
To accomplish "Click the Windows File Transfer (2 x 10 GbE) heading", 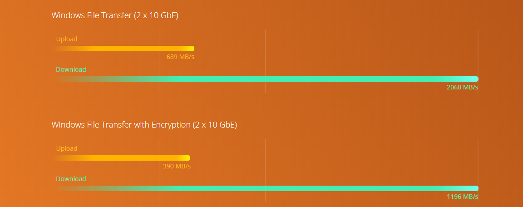I will [x=115, y=15].
